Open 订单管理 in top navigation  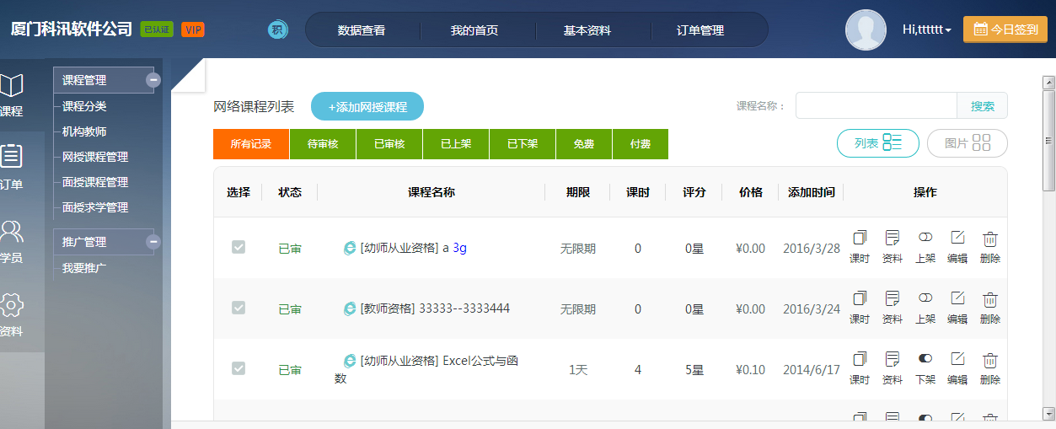(x=700, y=30)
